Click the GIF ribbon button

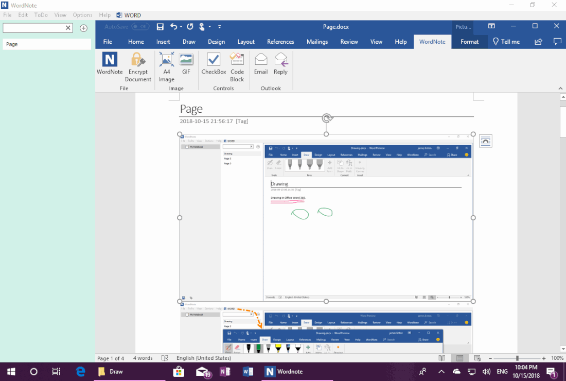186,64
